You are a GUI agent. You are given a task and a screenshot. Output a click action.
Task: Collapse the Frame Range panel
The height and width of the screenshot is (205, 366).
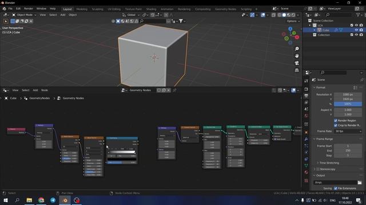point(314,139)
